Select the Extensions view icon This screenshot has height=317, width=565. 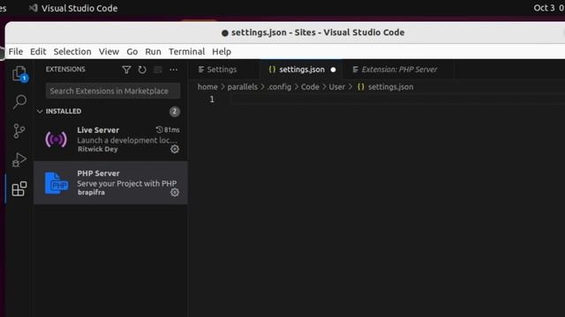coord(19,188)
